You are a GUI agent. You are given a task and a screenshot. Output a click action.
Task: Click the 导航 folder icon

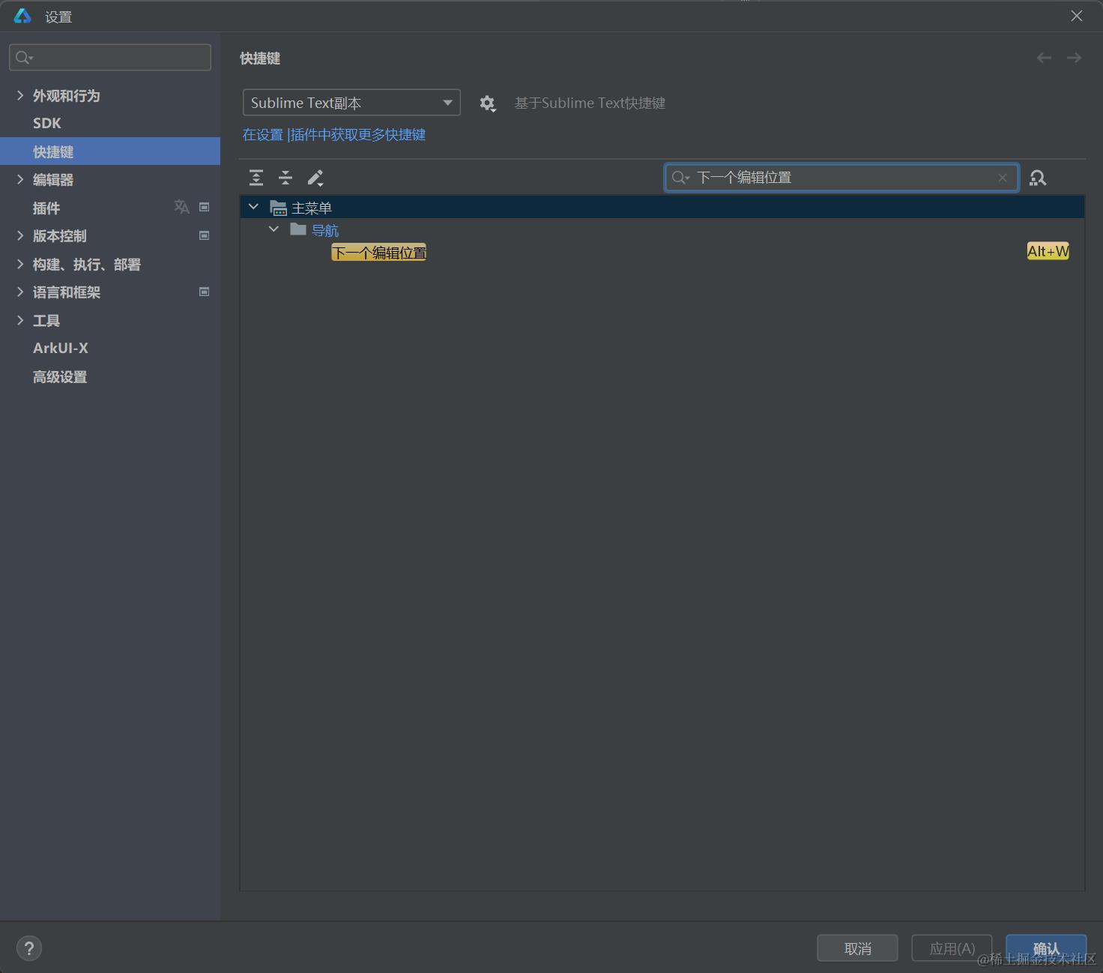(298, 229)
